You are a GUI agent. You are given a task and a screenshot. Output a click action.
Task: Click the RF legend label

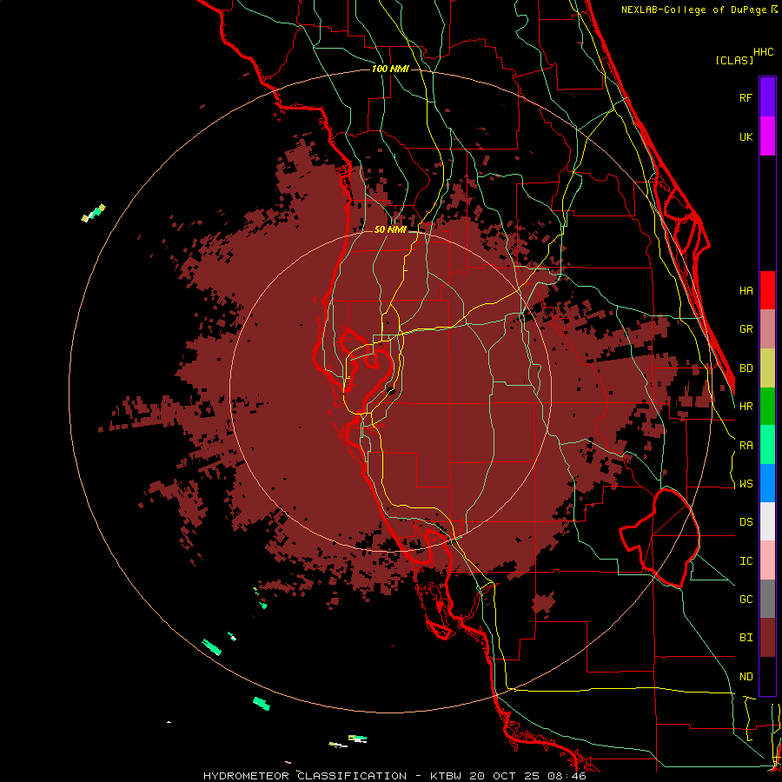746,97
